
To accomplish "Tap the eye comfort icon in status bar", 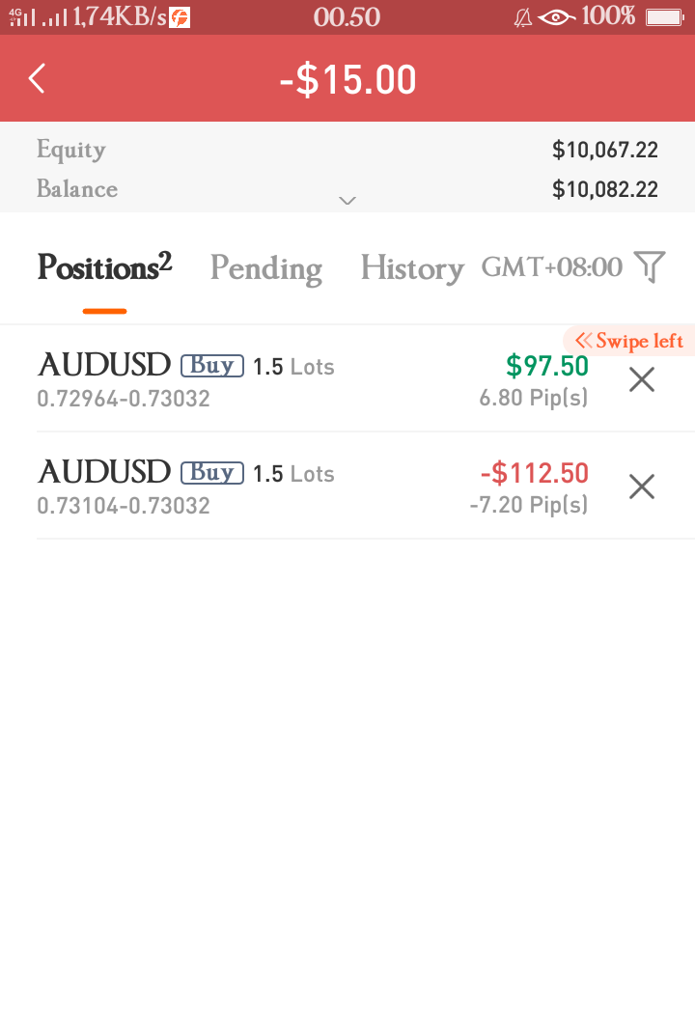I will click(x=556, y=17).
